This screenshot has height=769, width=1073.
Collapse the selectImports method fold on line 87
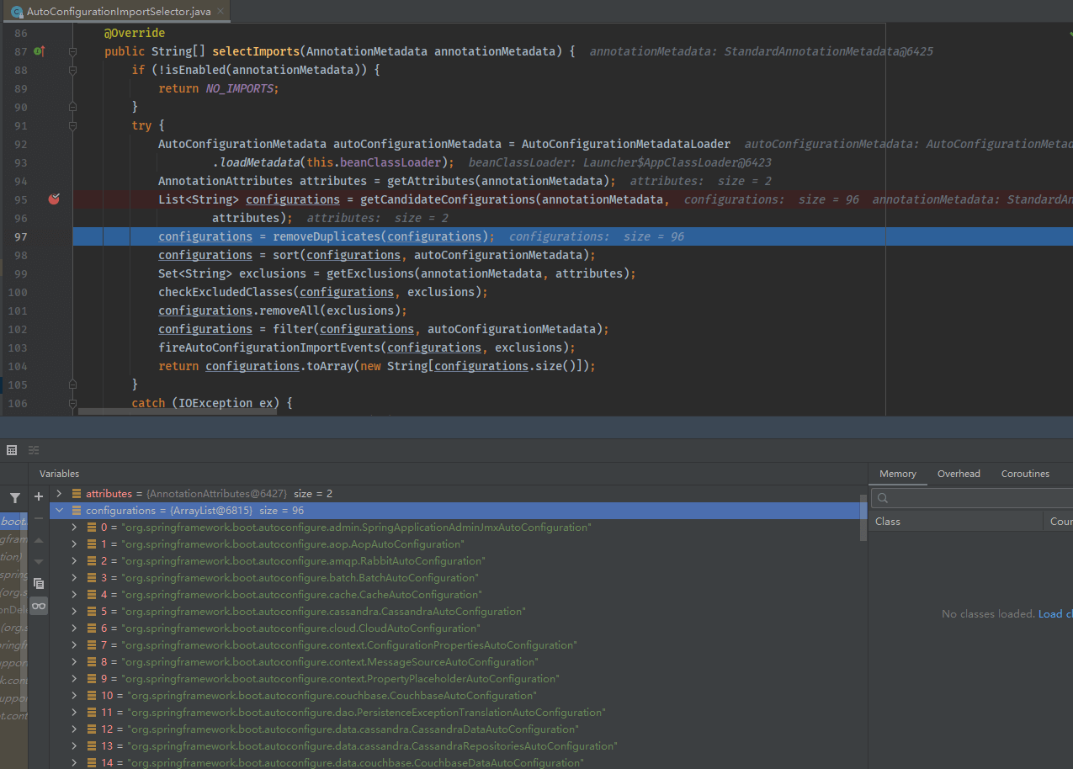pyautogui.click(x=72, y=51)
